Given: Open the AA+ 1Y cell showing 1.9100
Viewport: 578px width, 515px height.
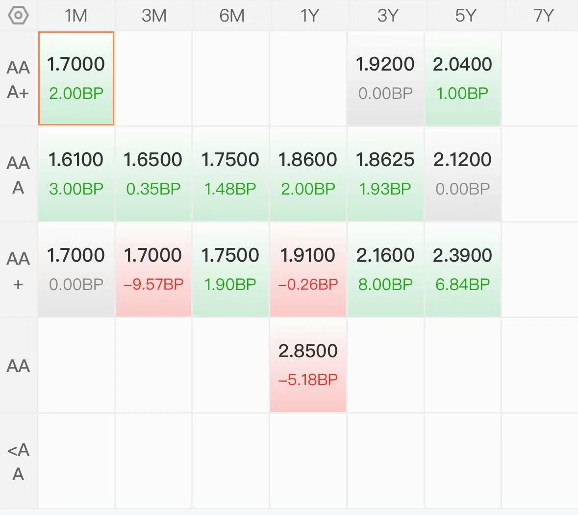Looking at the screenshot, I should pos(308,270).
